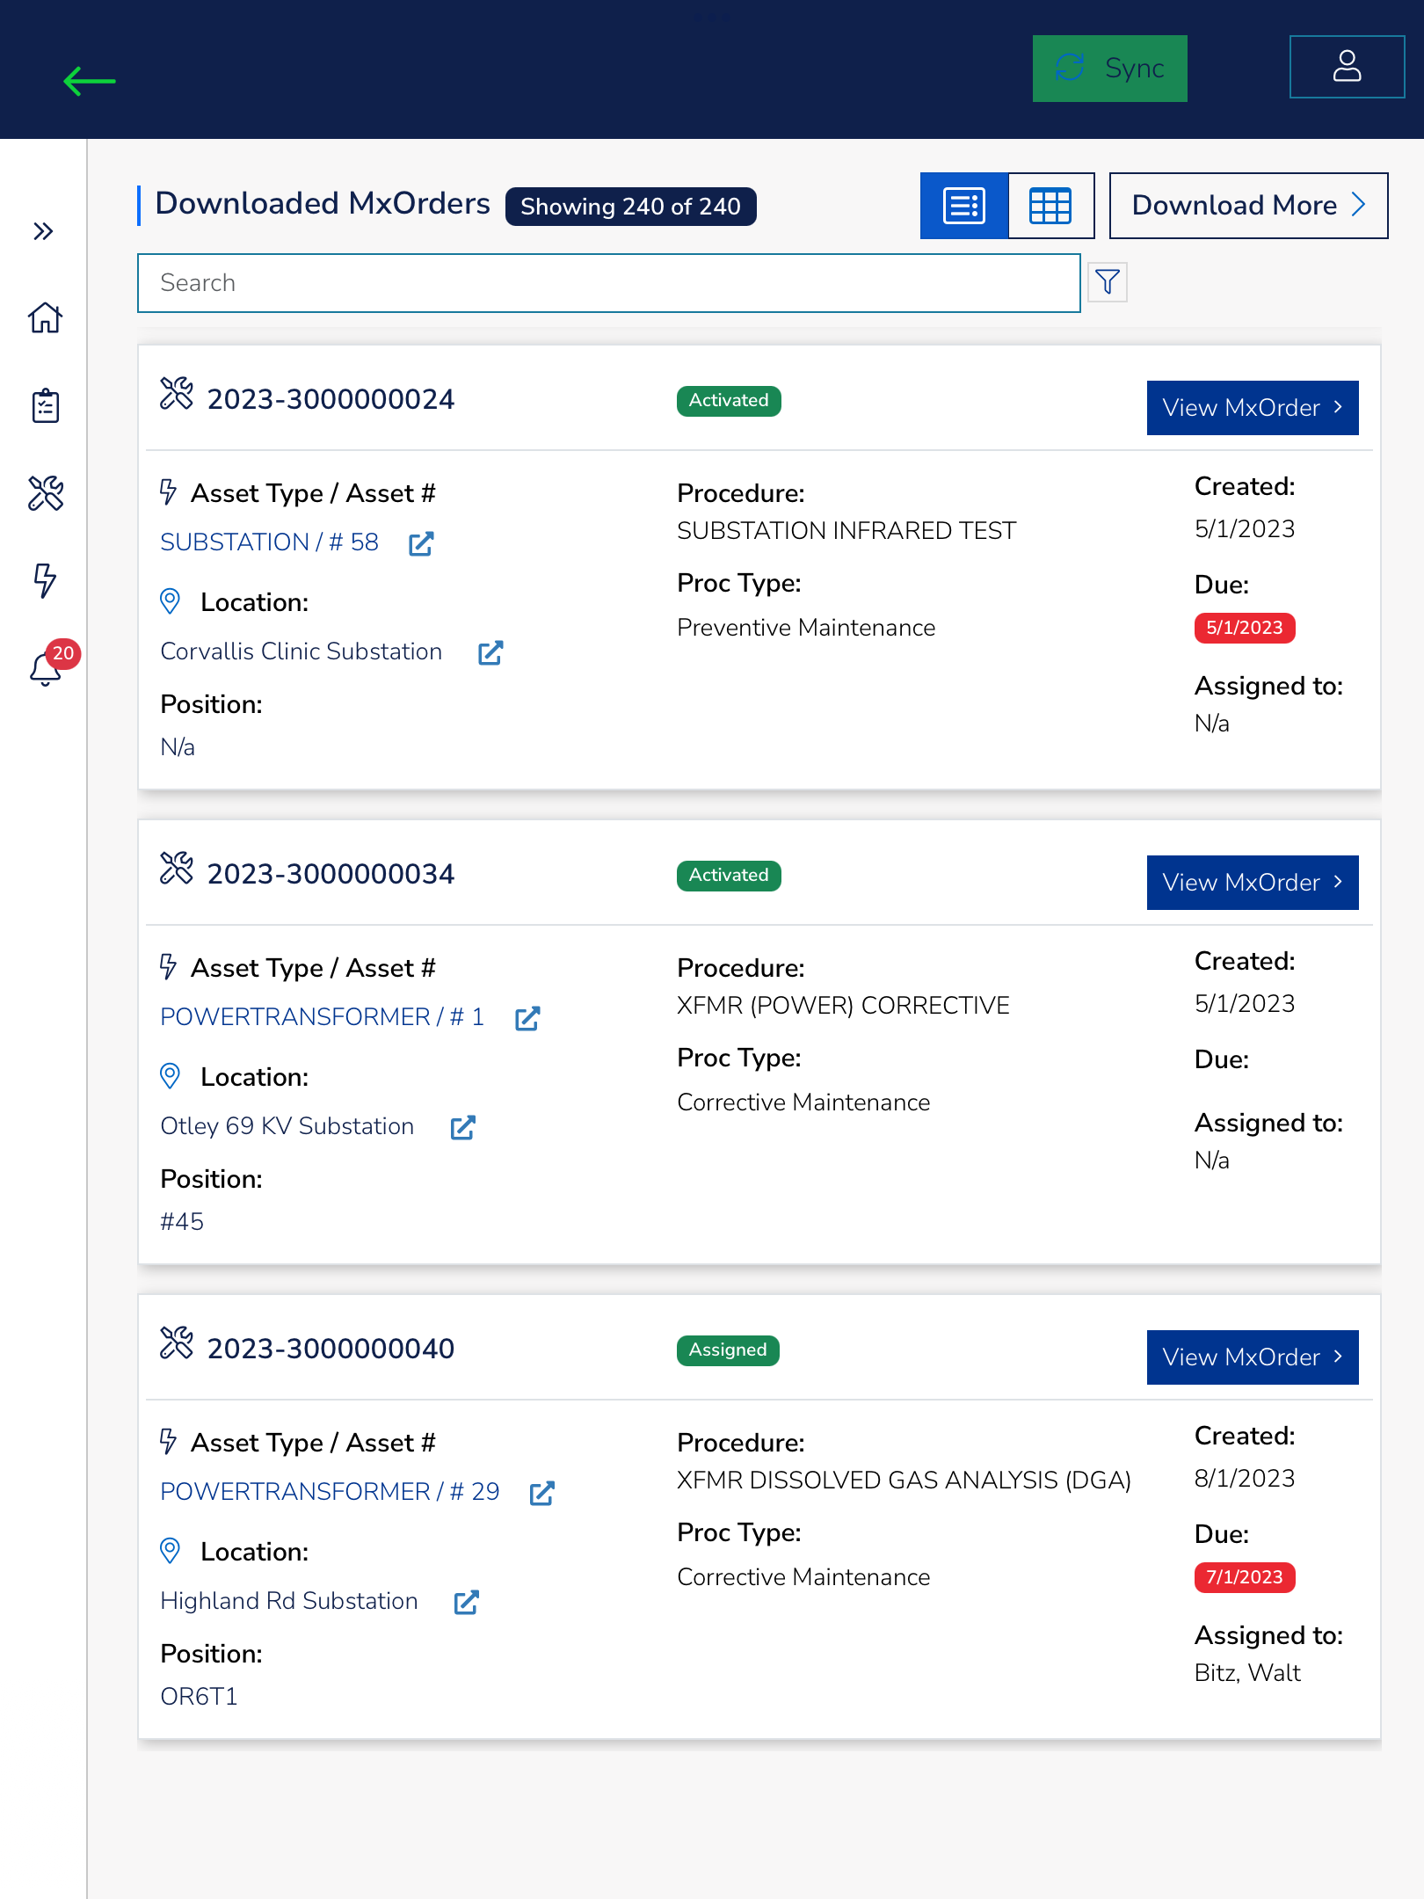Click Download More button
Image resolution: width=1424 pixels, height=1899 pixels.
pyautogui.click(x=1247, y=206)
